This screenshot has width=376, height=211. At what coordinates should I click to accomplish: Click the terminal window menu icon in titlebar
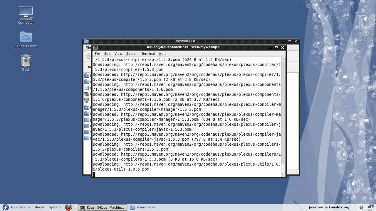pos(95,47)
